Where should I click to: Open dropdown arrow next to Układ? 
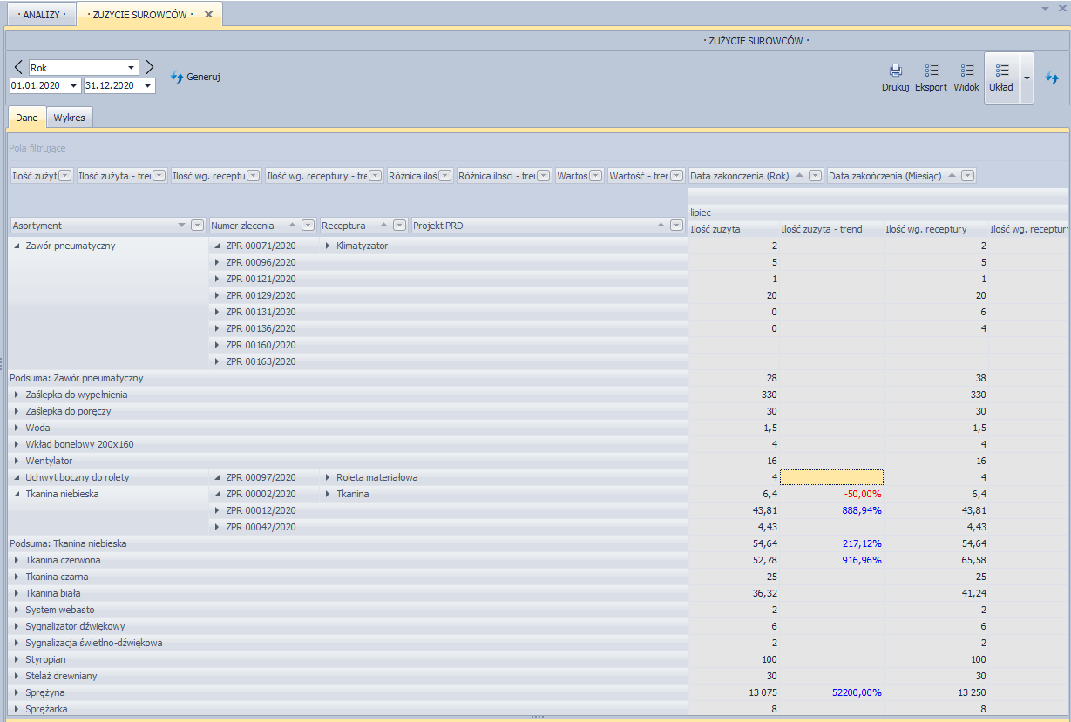pyautogui.click(x=1027, y=78)
